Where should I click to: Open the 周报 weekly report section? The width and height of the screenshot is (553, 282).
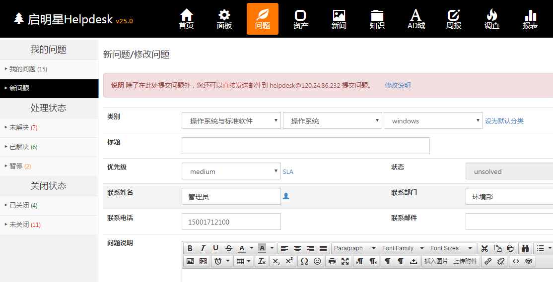pyautogui.click(x=454, y=19)
